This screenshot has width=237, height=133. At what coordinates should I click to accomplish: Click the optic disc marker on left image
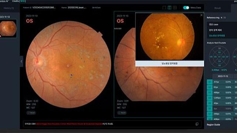[x=37, y=62]
